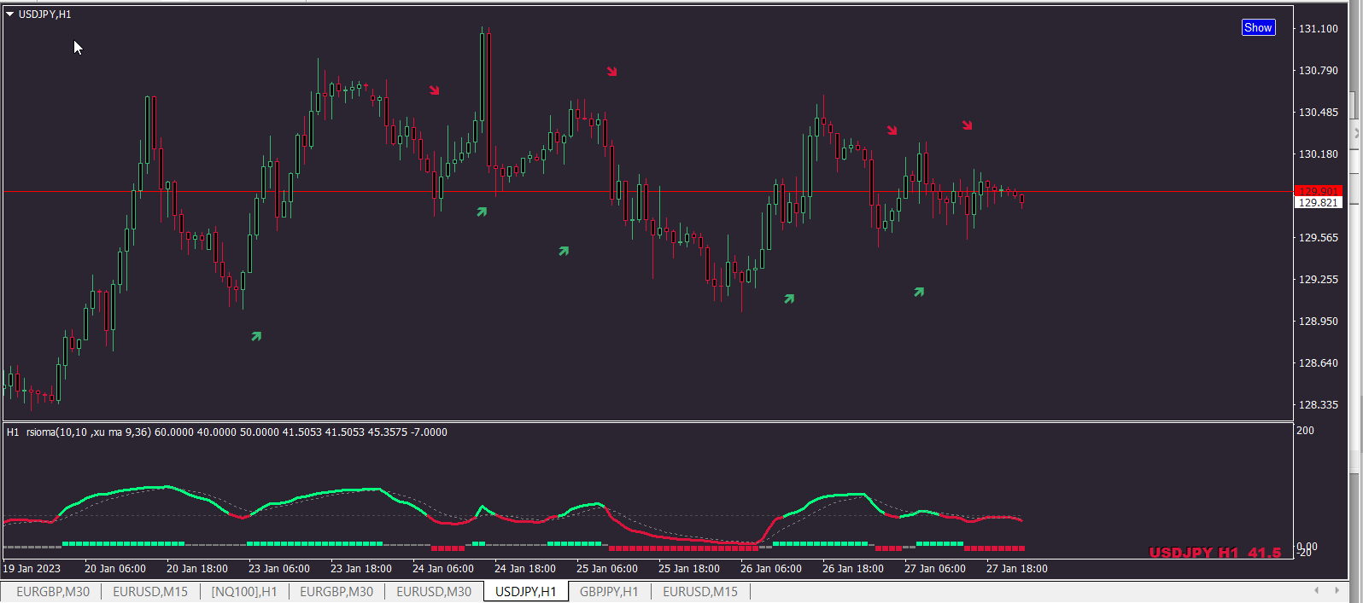Image resolution: width=1363 pixels, height=603 pixels.
Task: Click the rsioma indicator label text
Action: point(227,432)
